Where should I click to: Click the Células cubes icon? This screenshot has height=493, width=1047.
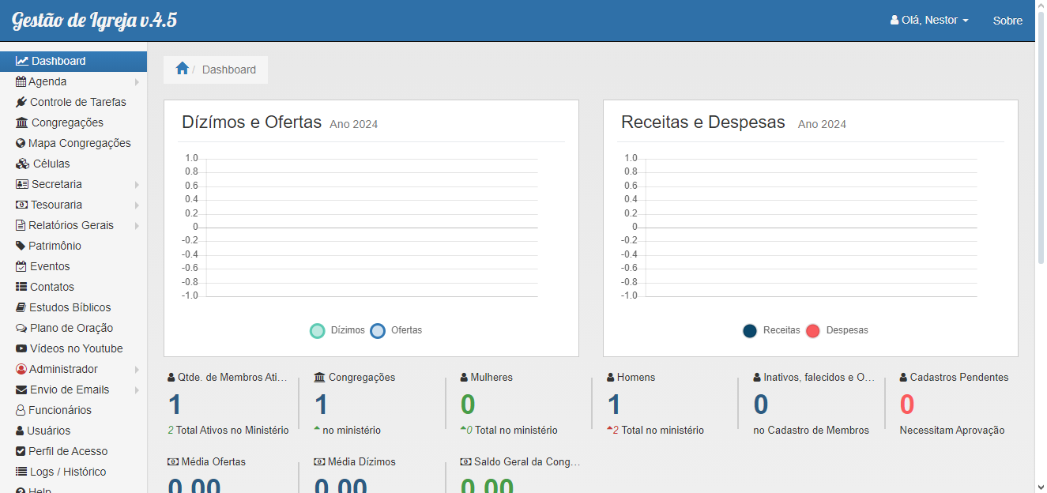22,164
